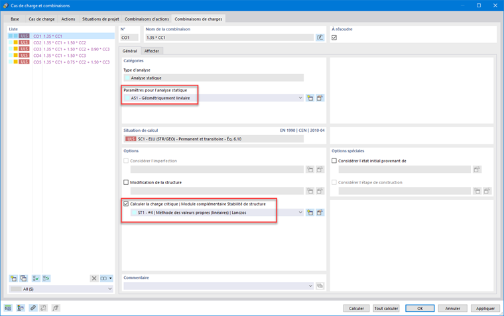Screen dimensions: 504x316
Task: Click the Appliquer button
Action: 485,308
